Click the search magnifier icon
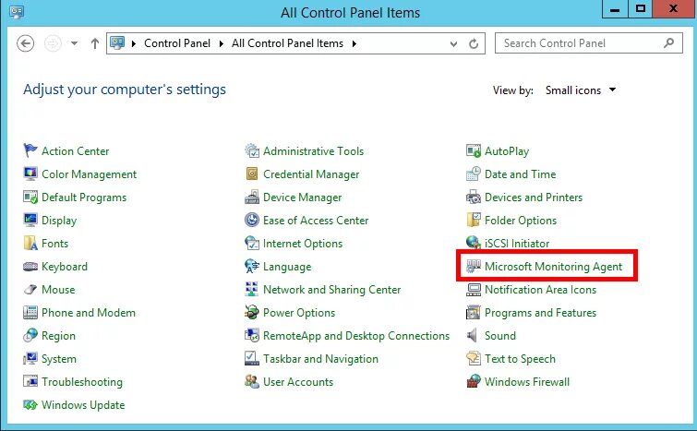The width and height of the screenshot is (697, 431). (x=668, y=43)
